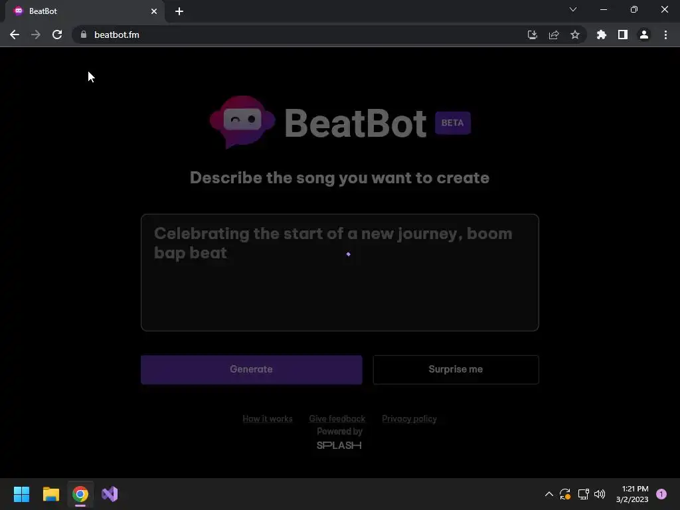Open File Explorer from taskbar
The height and width of the screenshot is (510, 680).
click(x=50, y=494)
